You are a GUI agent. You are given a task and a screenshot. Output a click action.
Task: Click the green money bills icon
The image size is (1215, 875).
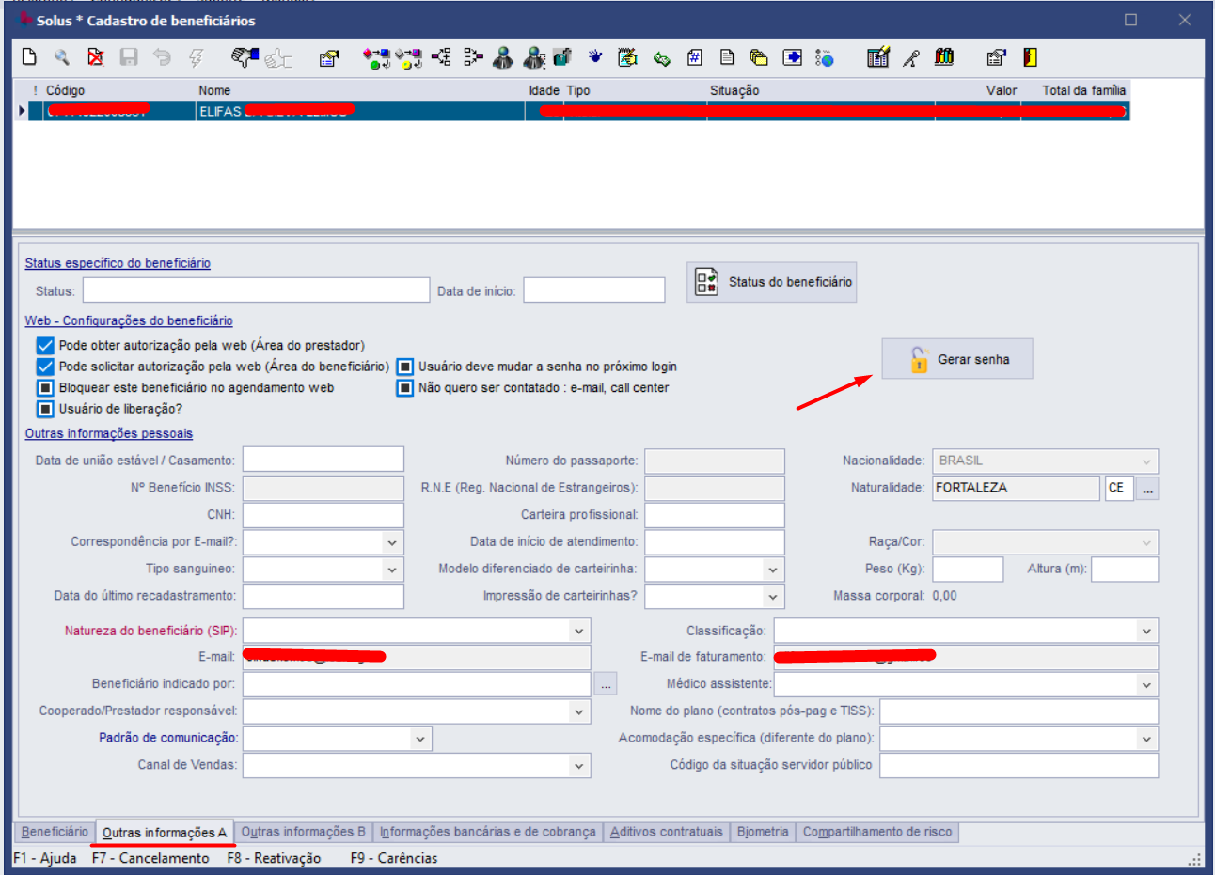(662, 58)
